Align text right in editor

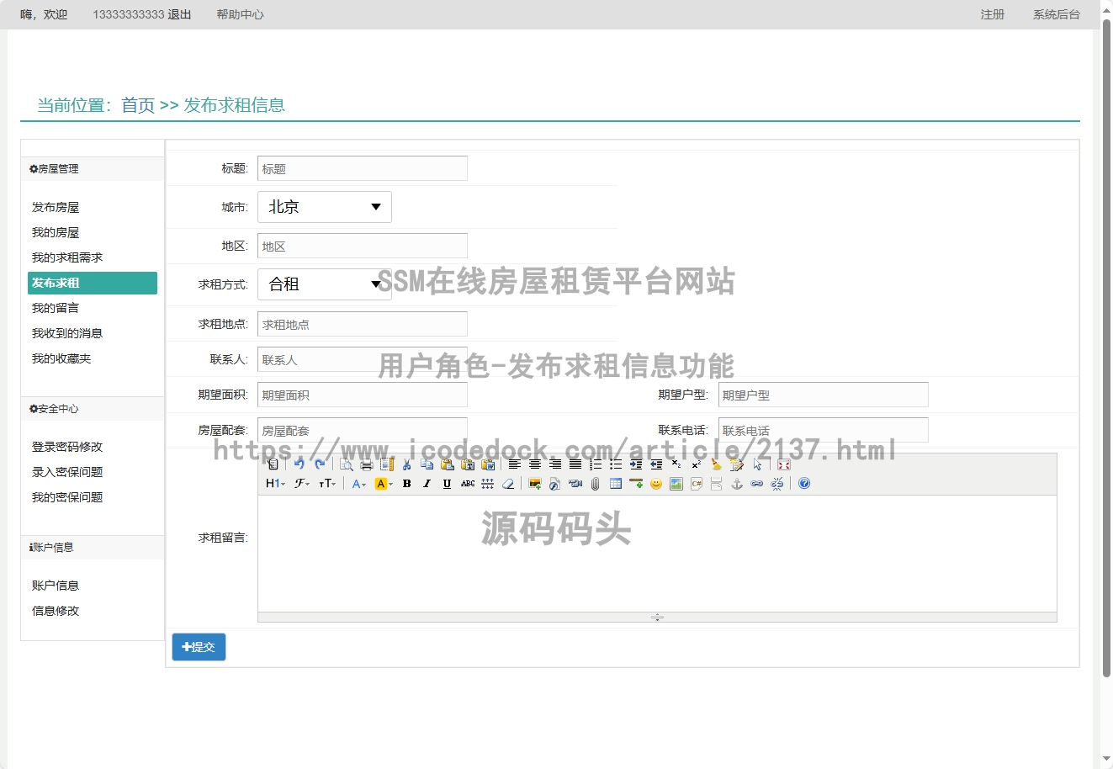(x=555, y=464)
